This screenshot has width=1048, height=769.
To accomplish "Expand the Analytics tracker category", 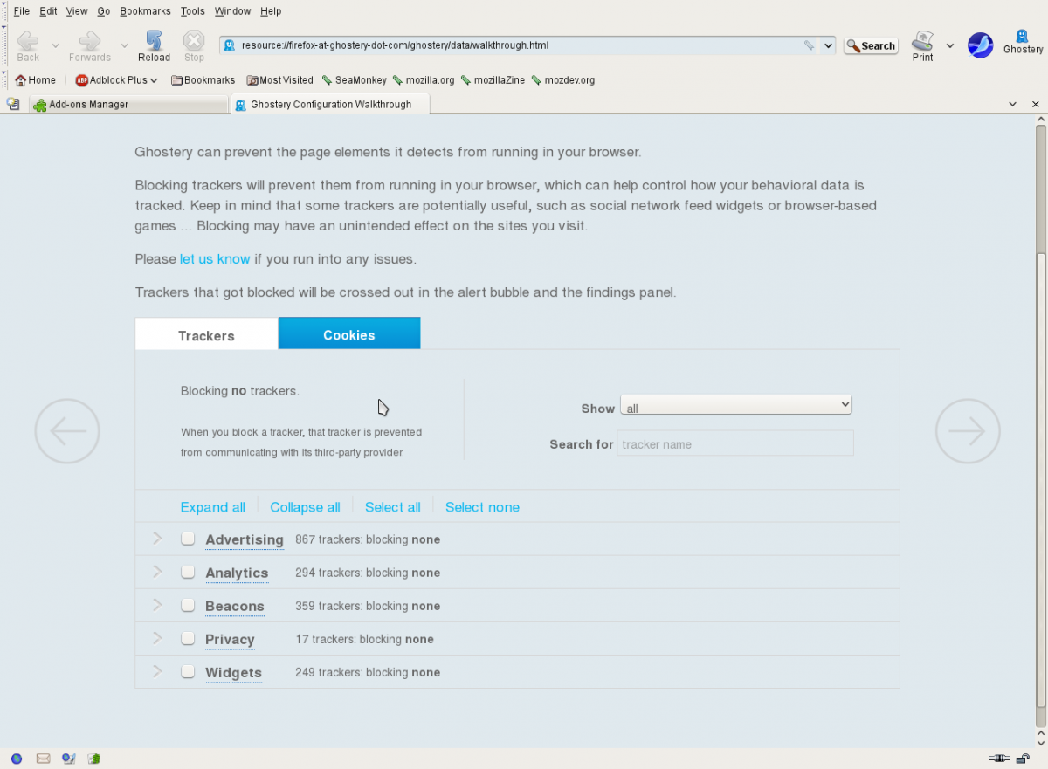I will coord(157,572).
